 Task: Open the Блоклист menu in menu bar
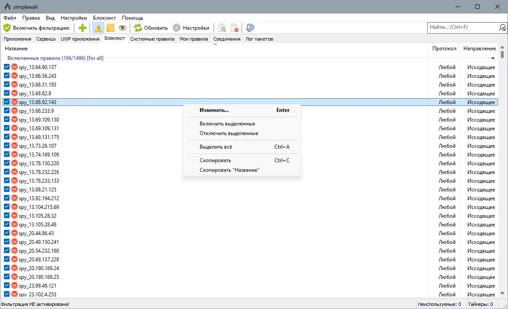(x=104, y=18)
